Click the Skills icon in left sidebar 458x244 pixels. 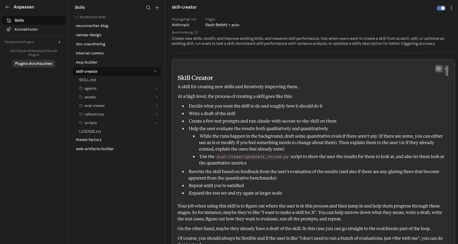click(x=9, y=20)
